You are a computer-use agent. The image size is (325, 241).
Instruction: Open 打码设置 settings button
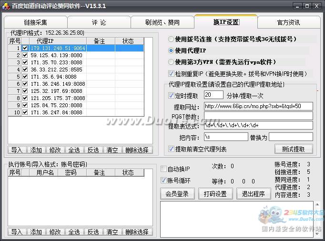point(215,194)
